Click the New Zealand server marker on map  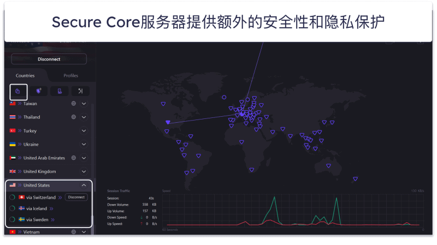(x=356, y=179)
